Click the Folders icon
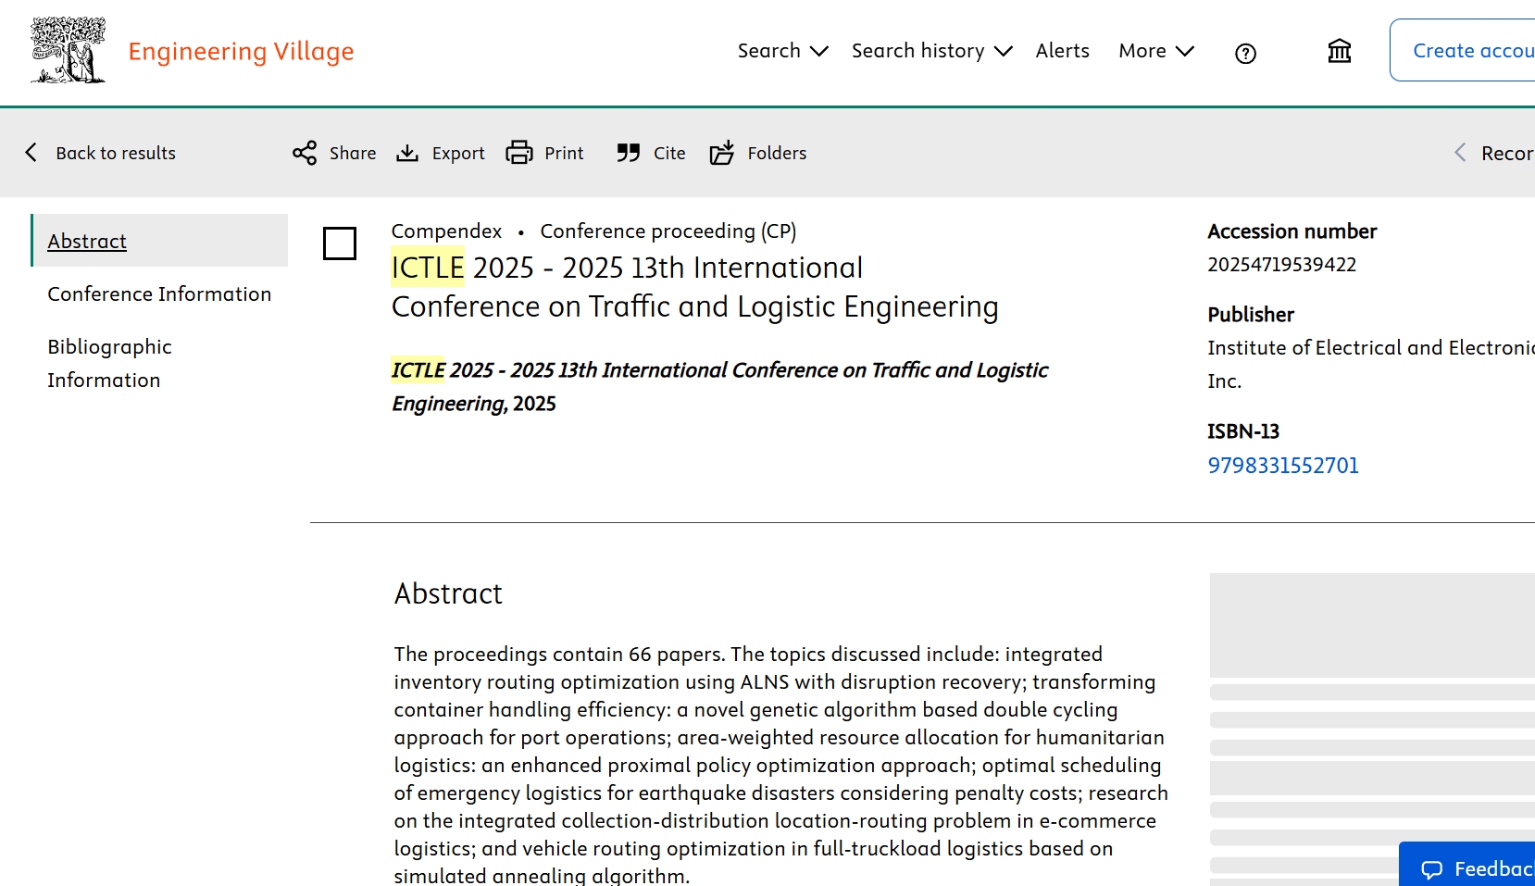1535x886 pixels. click(722, 153)
